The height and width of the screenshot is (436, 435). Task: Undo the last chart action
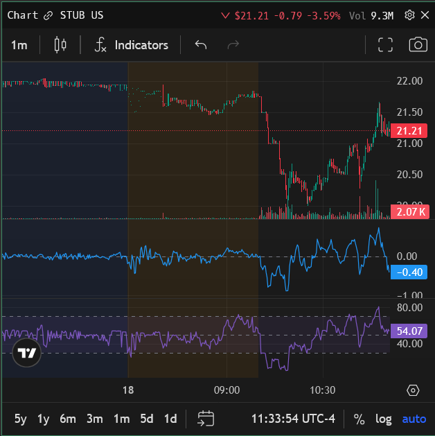coord(201,45)
